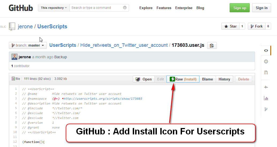Click the red Delete button
The image size is (277, 147).
pos(244,79)
